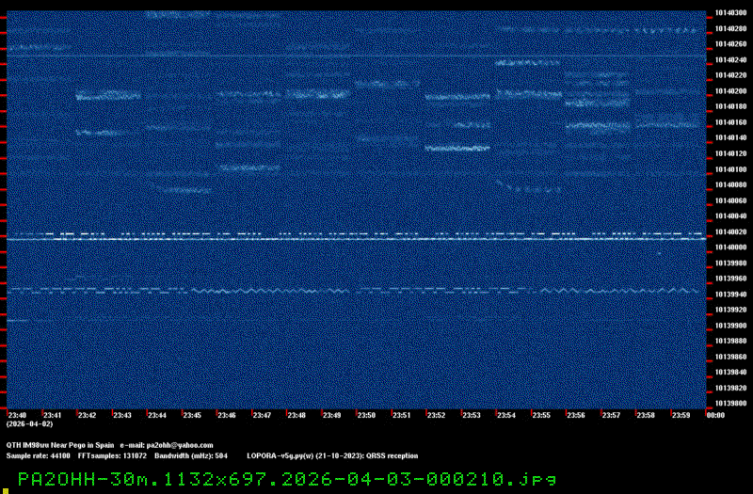
Task: Click the 23:56 time label
Action: [x=576, y=415]
